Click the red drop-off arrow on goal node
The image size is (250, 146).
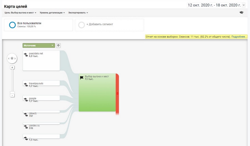(x=117, y=94)
